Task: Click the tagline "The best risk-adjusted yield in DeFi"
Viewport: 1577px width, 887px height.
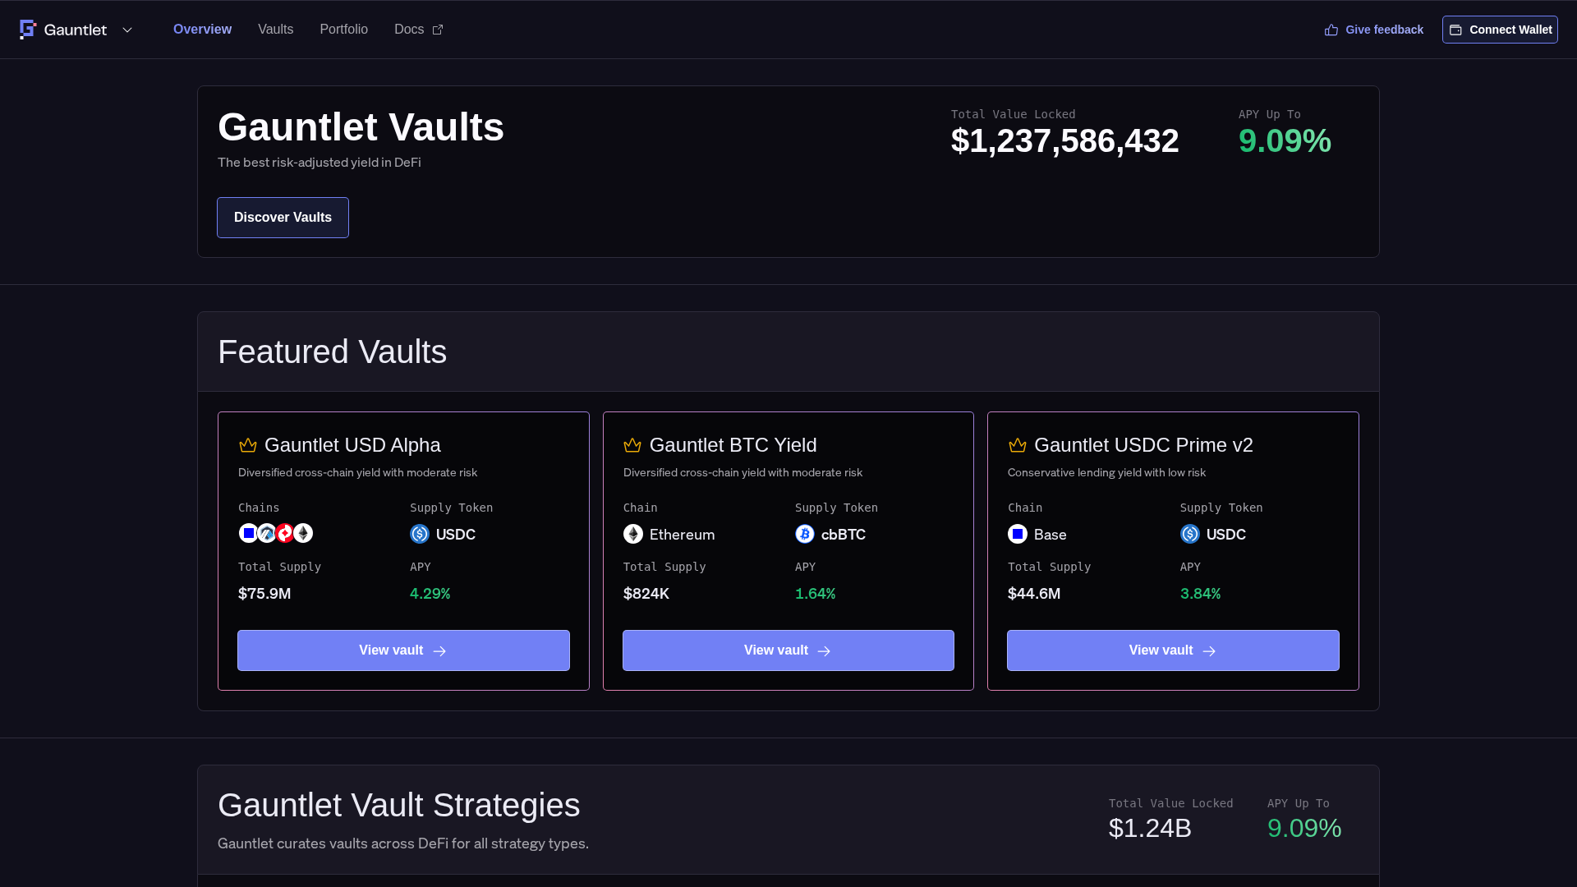Action: pyautogui.click(x=320, y=163)
